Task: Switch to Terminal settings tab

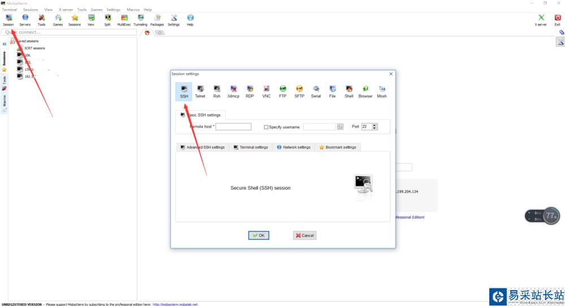Action: (251, 147)
